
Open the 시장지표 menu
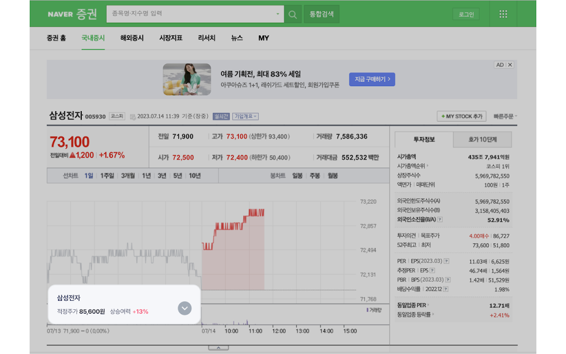click(x=171, y=38)
